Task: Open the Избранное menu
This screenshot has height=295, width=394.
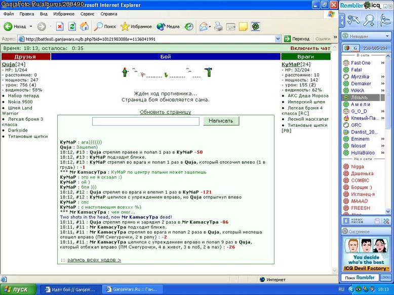Action: [64, 14]
